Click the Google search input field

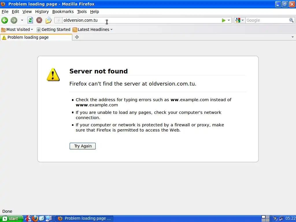coord(267,20)
